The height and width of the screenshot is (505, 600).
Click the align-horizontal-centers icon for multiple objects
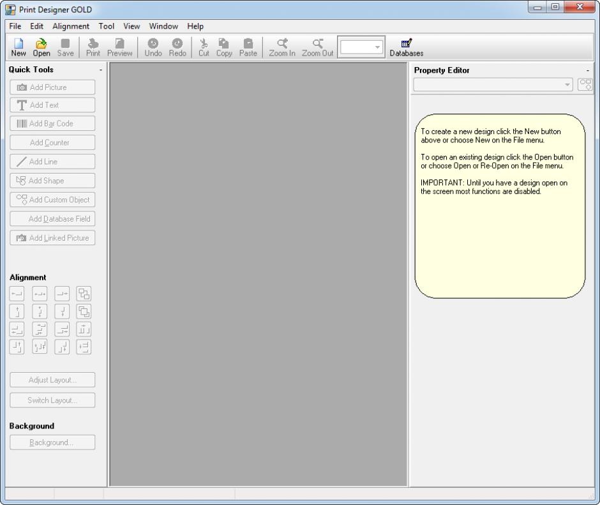[x=40, y=329]
